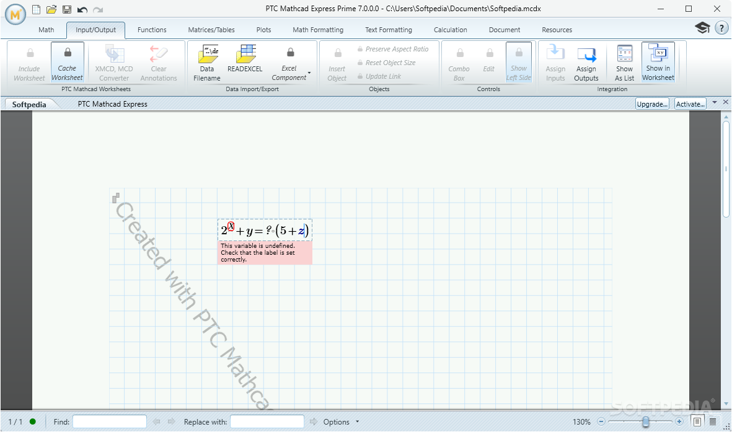Click the Upgrade... button
Screen dimensions: 732x432
(652, 104)
